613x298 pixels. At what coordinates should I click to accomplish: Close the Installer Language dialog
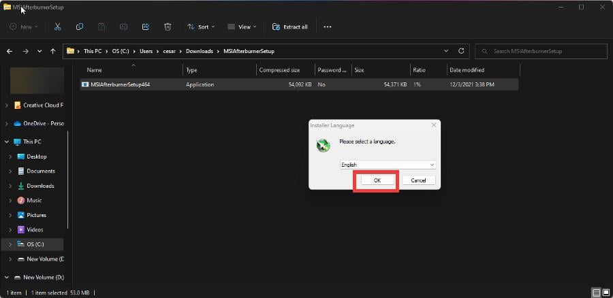(x=434, y=125)
